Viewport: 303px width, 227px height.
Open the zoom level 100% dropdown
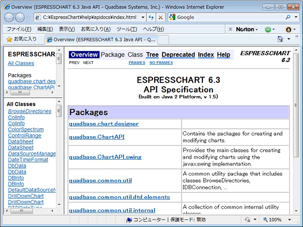(289, 220)
